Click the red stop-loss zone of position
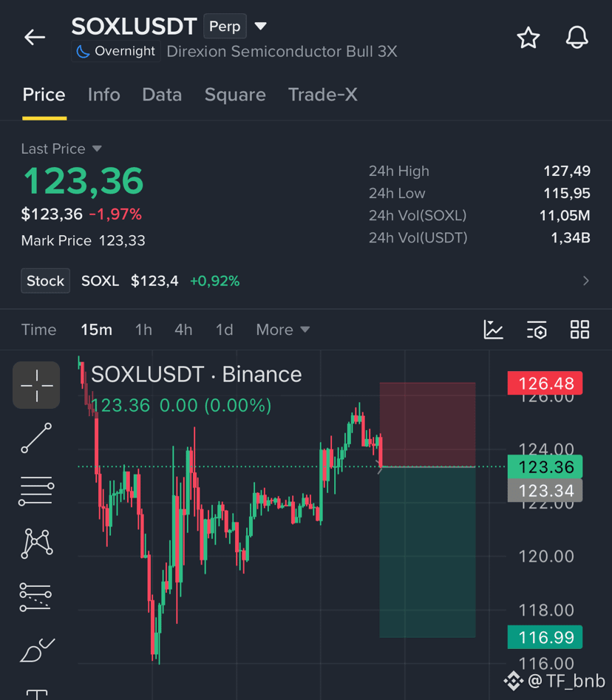This screenshot has height=700, width=612. [428, 424]
